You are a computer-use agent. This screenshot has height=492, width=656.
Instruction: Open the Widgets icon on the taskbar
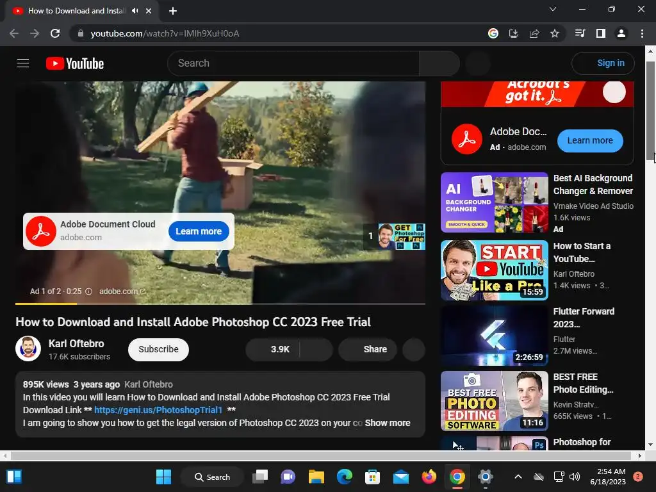pos(14,477)
